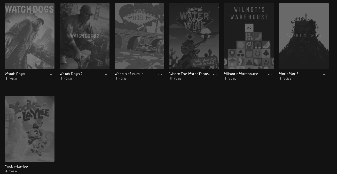
Task: Select the 'Watch Dogs' title text
Action: tap(15, 74)
